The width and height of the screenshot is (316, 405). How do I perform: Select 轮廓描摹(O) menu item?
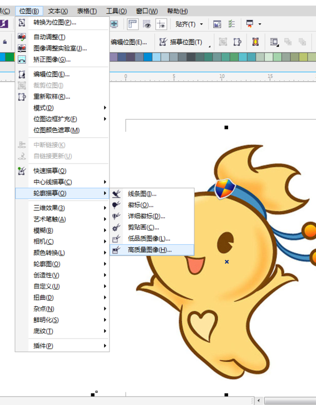point(62,193)
